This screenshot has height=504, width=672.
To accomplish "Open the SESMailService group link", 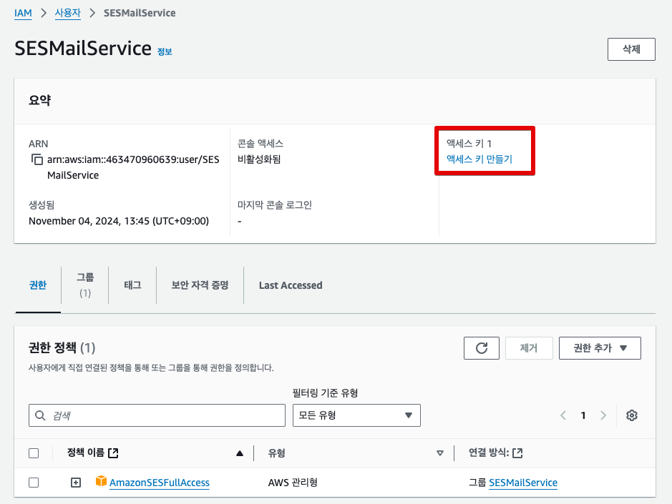I will click(x=523, y=483).
